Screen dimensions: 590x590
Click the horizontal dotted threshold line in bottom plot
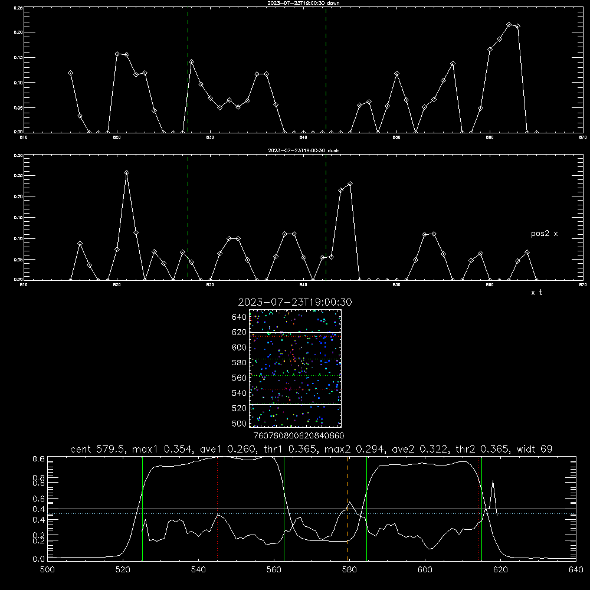pos(312,514)
